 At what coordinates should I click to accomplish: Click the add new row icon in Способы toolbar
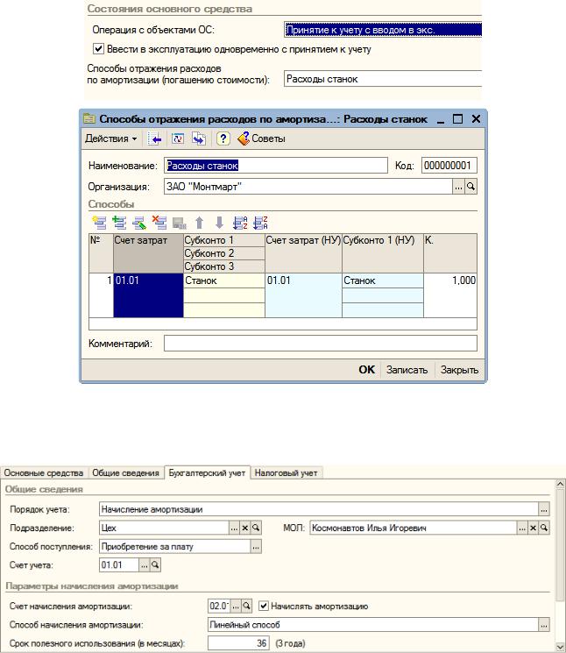(99, 223)
